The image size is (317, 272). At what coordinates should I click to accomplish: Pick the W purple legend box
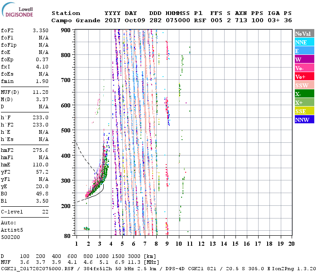coord(304,59)
